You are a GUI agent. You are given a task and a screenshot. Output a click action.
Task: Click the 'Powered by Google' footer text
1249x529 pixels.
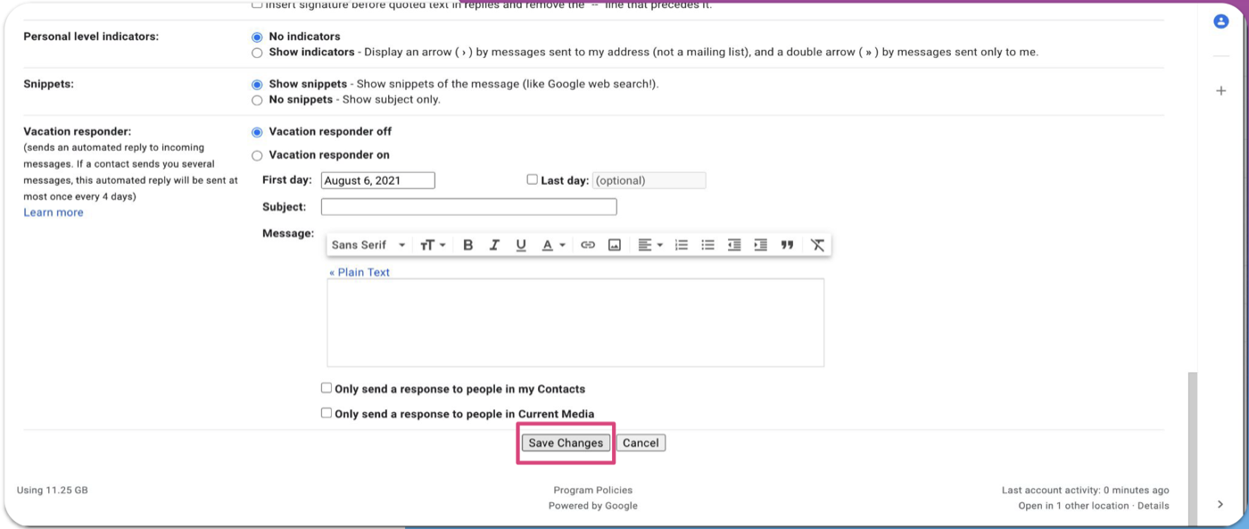pos(592,506)
